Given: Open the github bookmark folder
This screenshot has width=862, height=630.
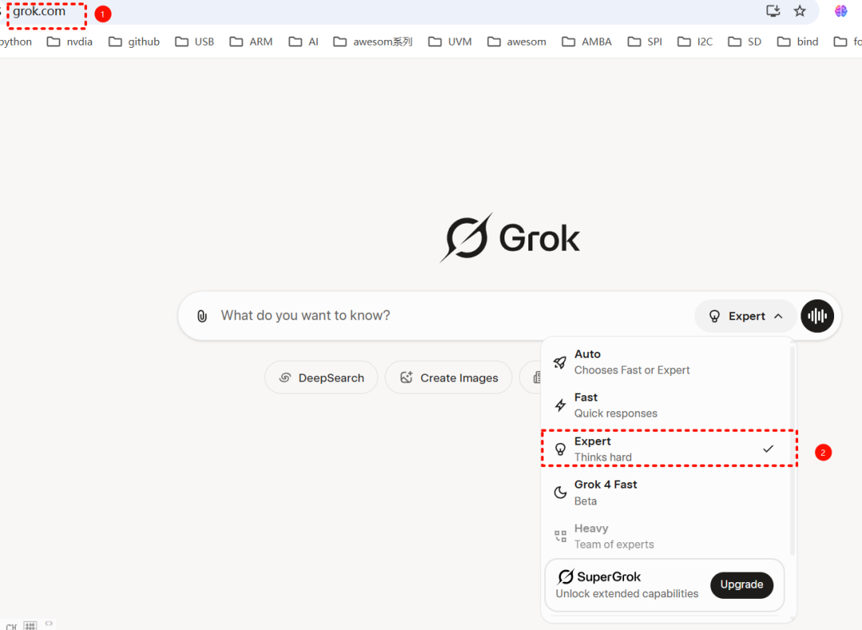Looking at the screenshot, I should point(134,42).
